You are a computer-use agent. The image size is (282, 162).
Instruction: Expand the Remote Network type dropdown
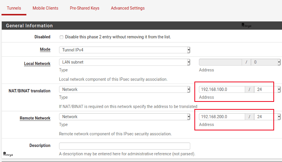[x=124, y=117]
